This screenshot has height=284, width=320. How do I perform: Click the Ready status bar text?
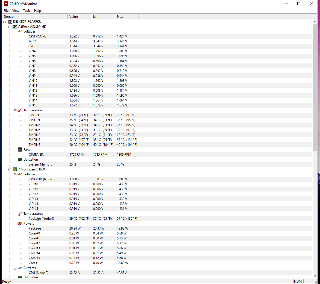7,282
